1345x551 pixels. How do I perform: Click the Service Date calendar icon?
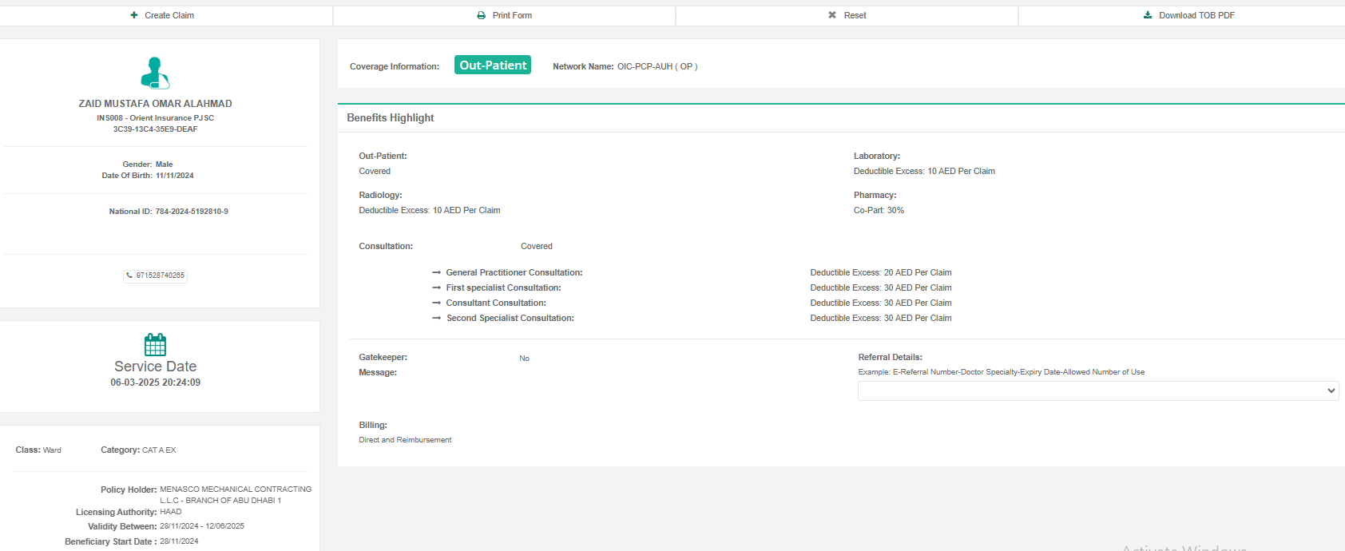[155, 344]
